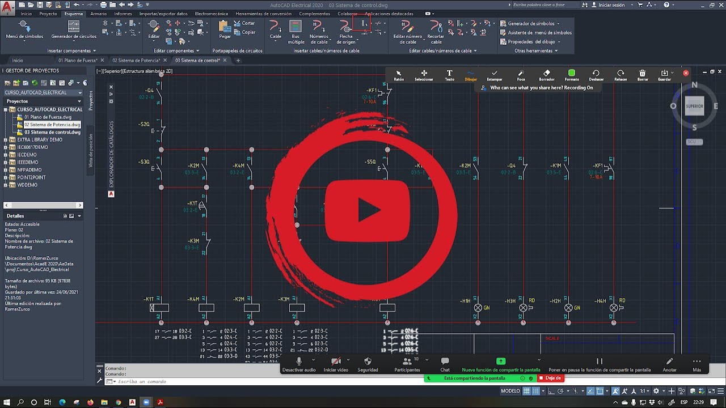This screenshot has height=408, width=726.
Task: Click refresh icon in project manager toolbar
Action: click(35, 83)
